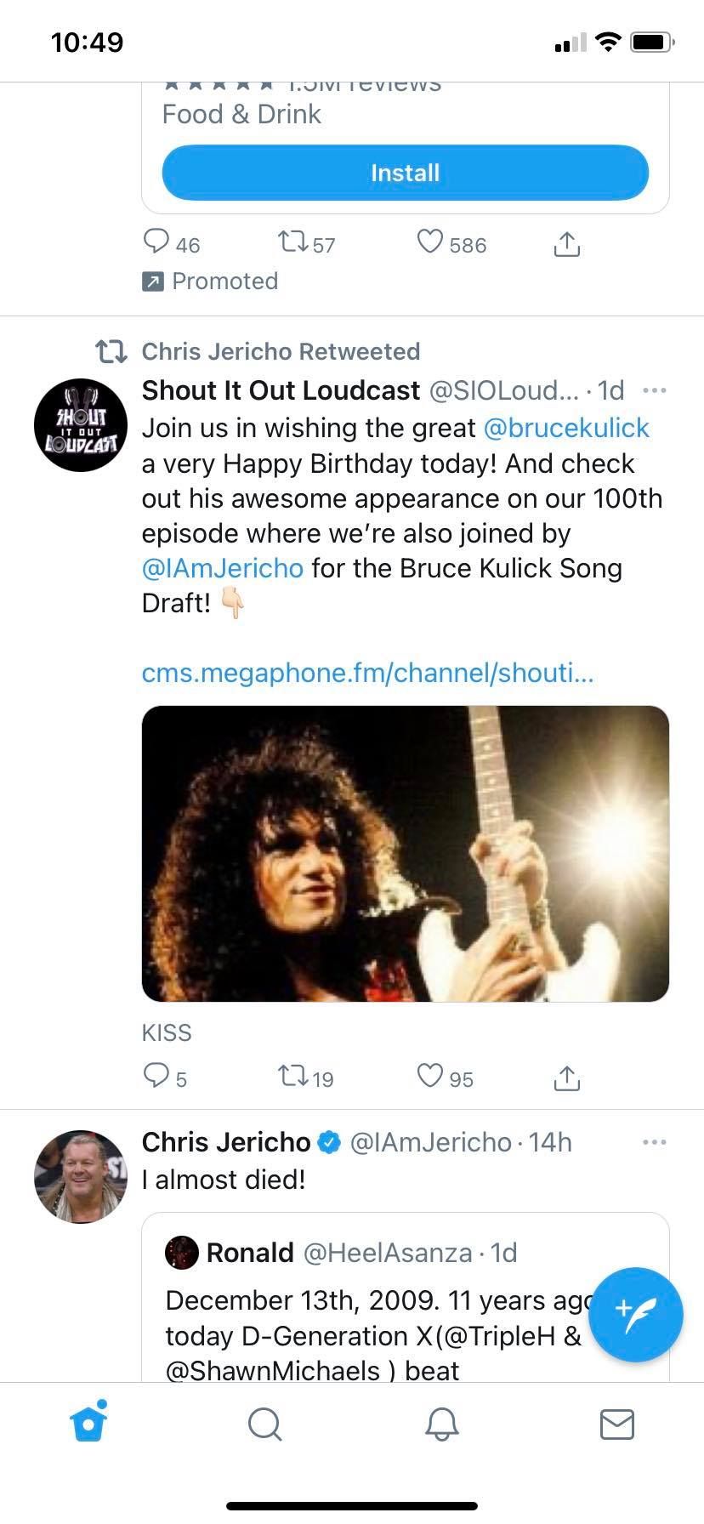Open the cms.megaphone.fm podcast link
Viewport: 704px width, 1524px height.
pos(367,673)
